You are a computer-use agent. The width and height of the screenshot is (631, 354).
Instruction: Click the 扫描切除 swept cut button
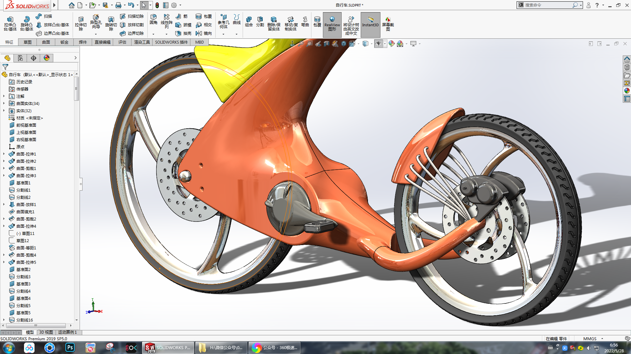point(132,16)
